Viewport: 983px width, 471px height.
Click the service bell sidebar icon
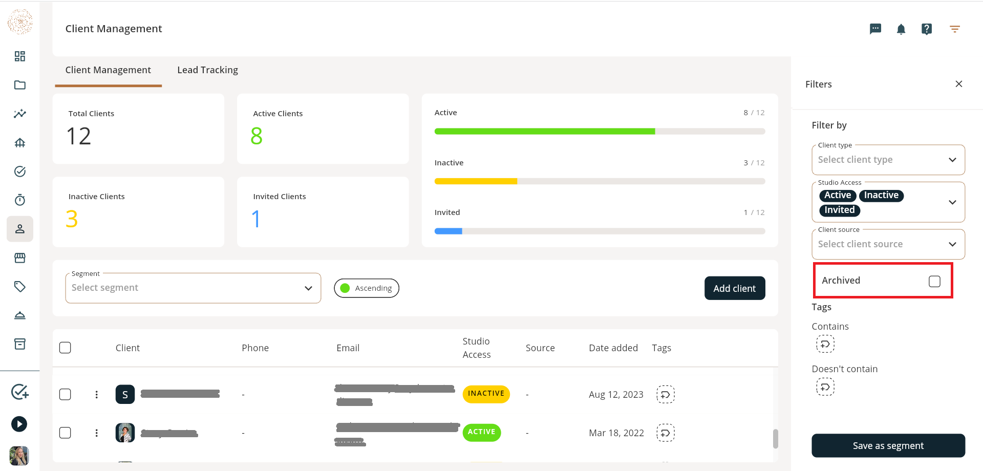click(x=20, y=315)
